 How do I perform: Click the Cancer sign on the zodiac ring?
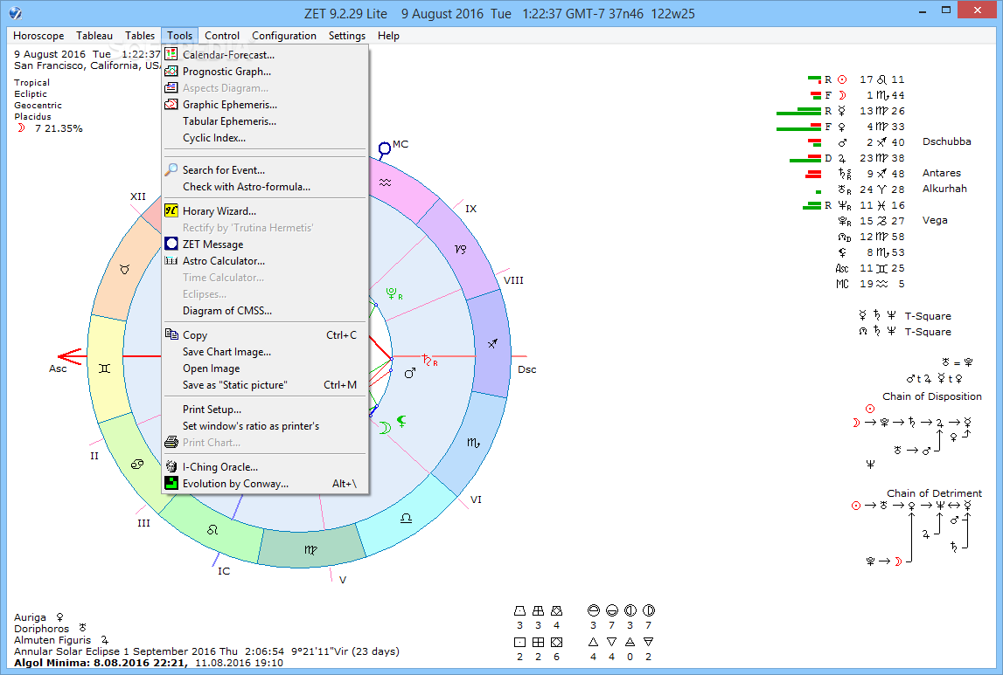click(x=137, y=465)
